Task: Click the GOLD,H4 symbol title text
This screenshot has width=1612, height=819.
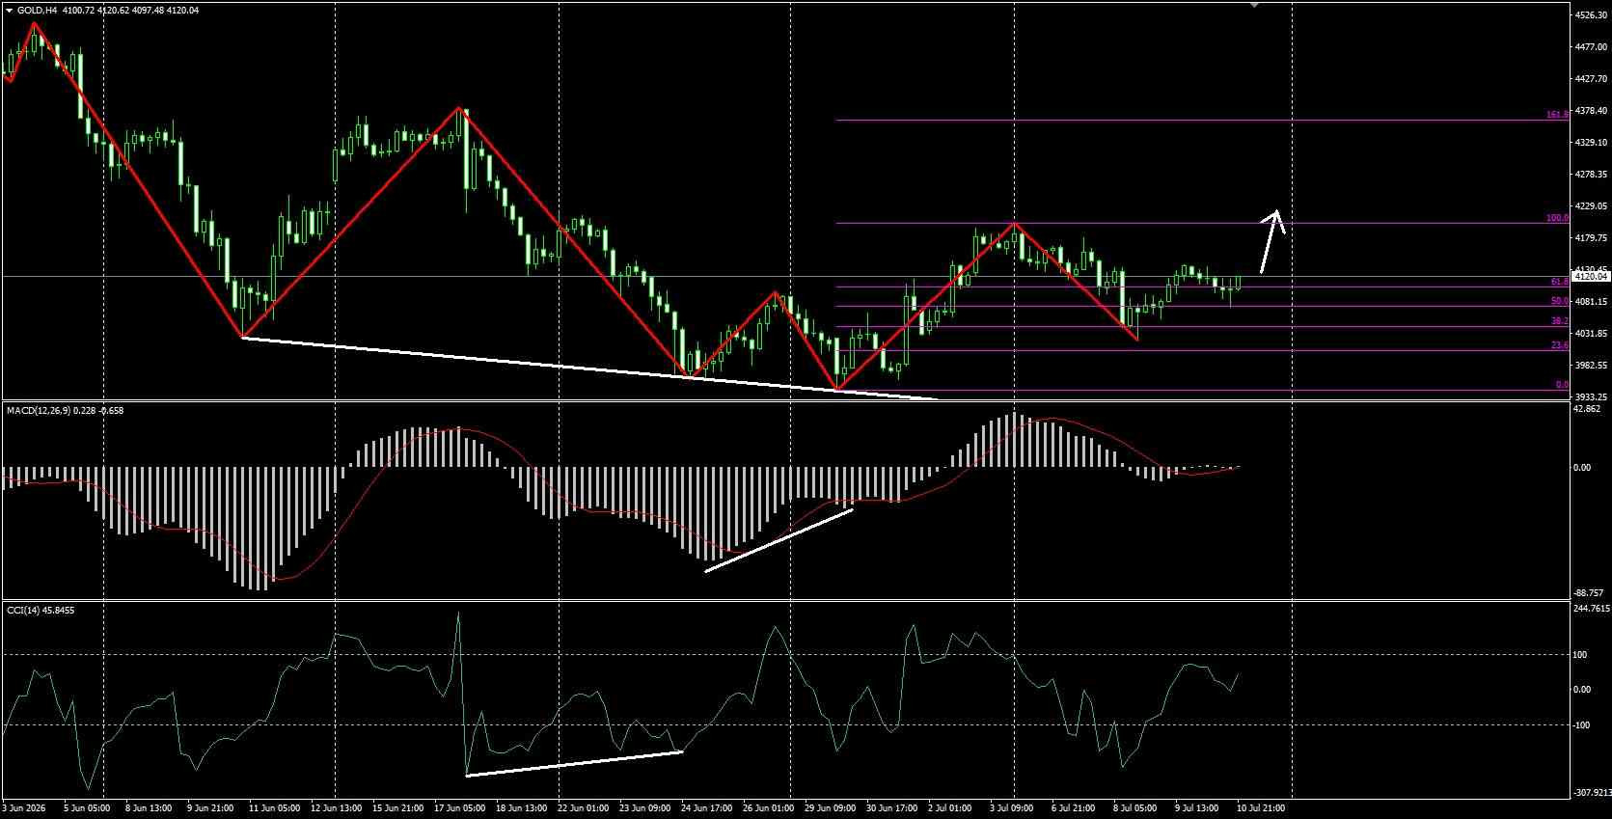Action: point(37,10)
